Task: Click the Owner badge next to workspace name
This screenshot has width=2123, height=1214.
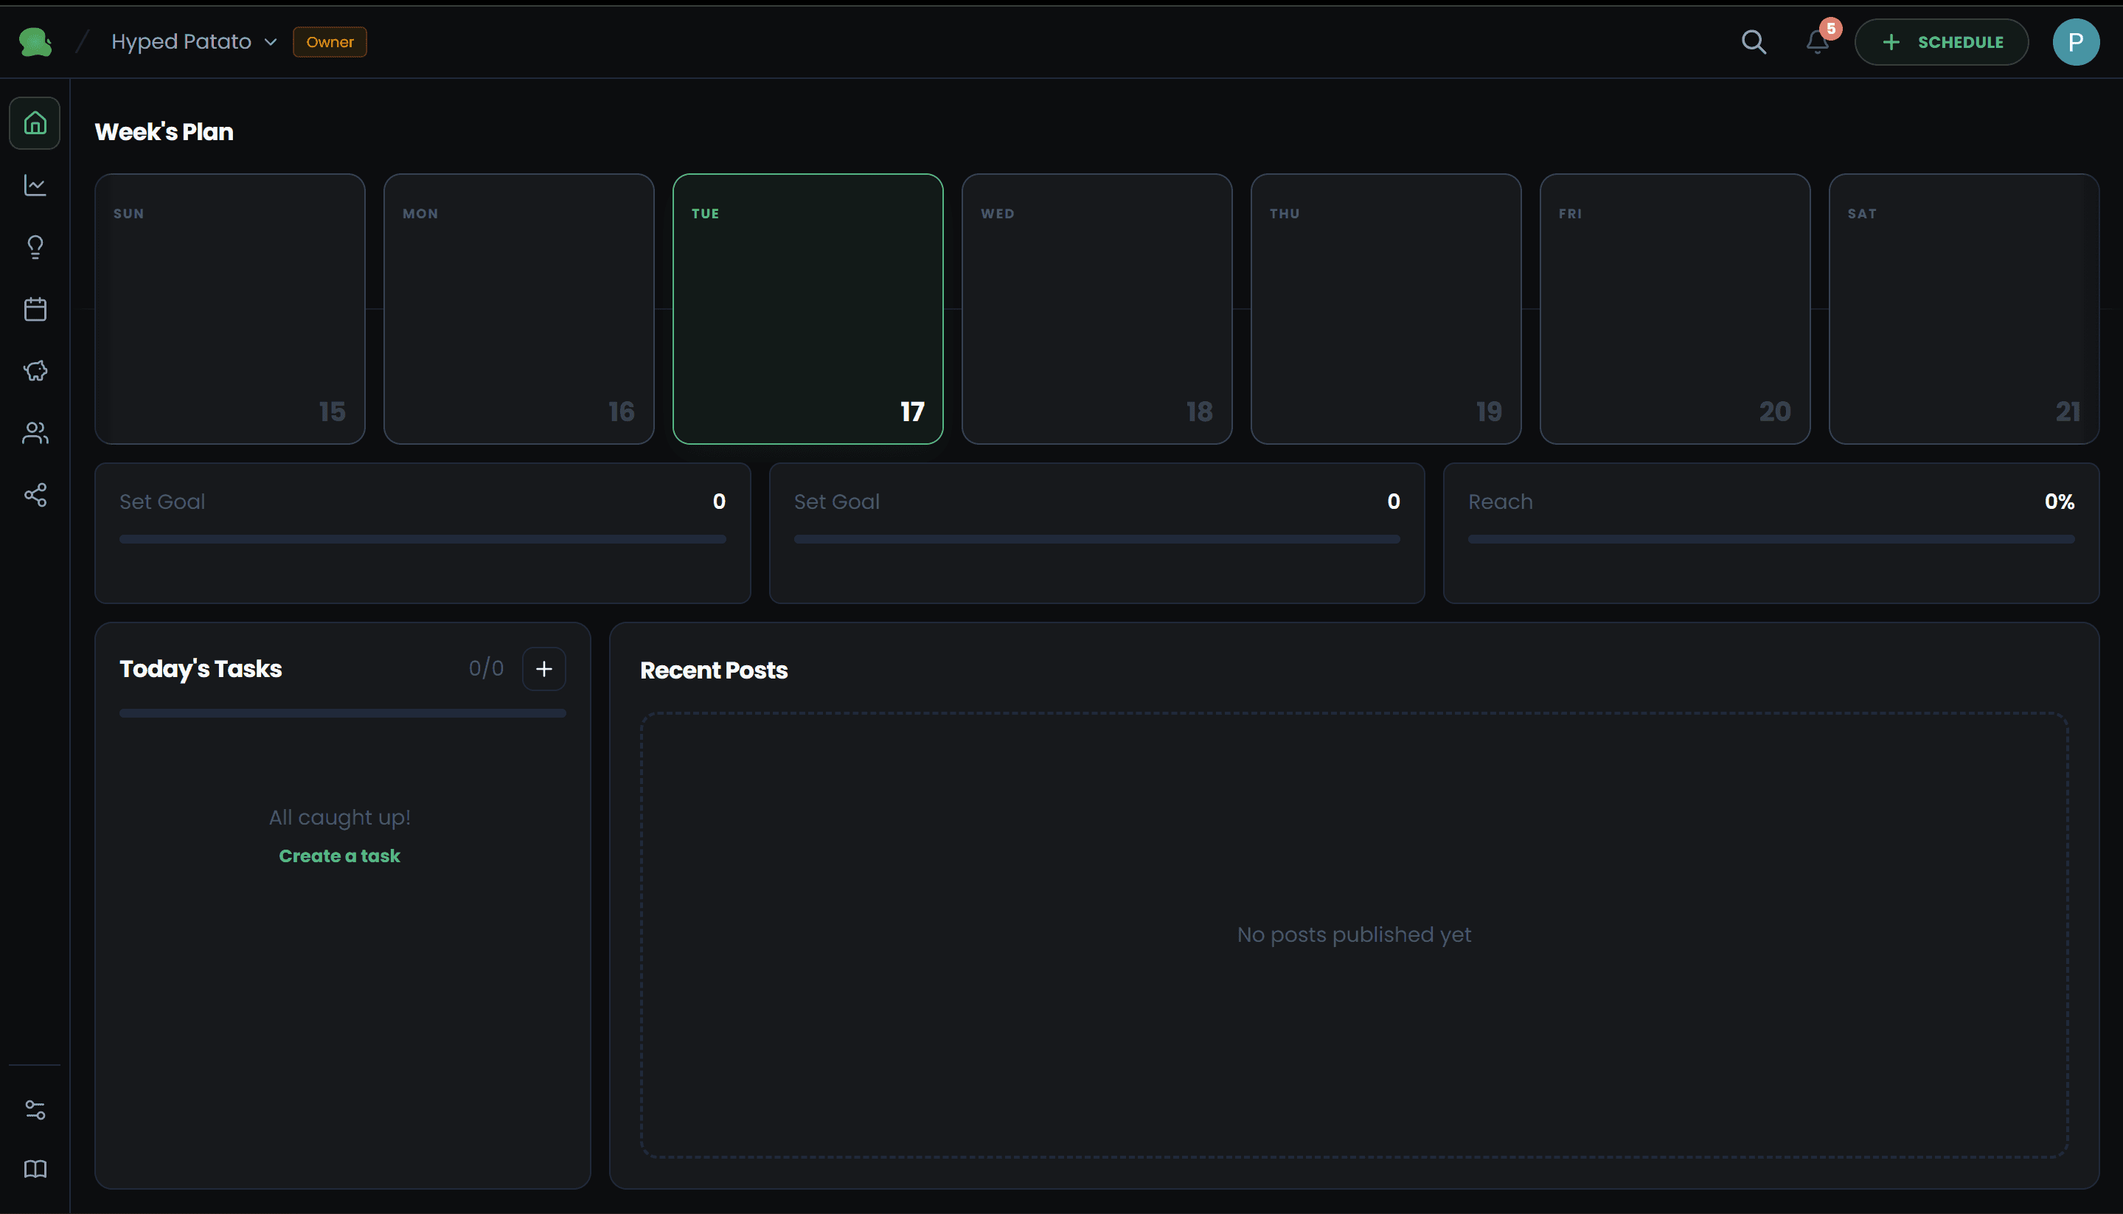Action: (329, 41)
